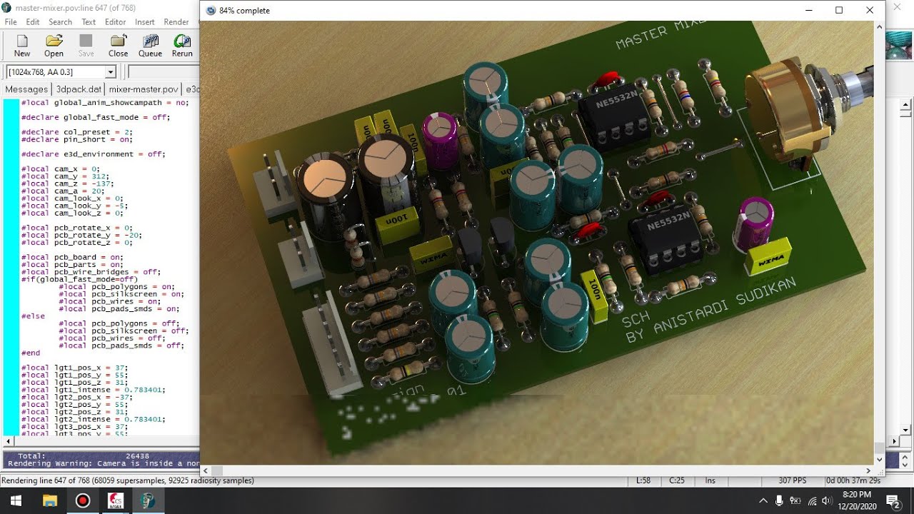Click the volume speaker tray icon
This screenshot has height=514, width=914.
click(827, 500)
